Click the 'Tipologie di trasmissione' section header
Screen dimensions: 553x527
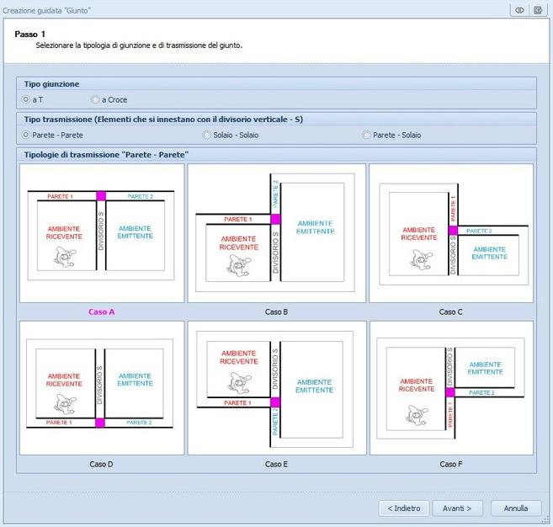(x=106, y=155)
